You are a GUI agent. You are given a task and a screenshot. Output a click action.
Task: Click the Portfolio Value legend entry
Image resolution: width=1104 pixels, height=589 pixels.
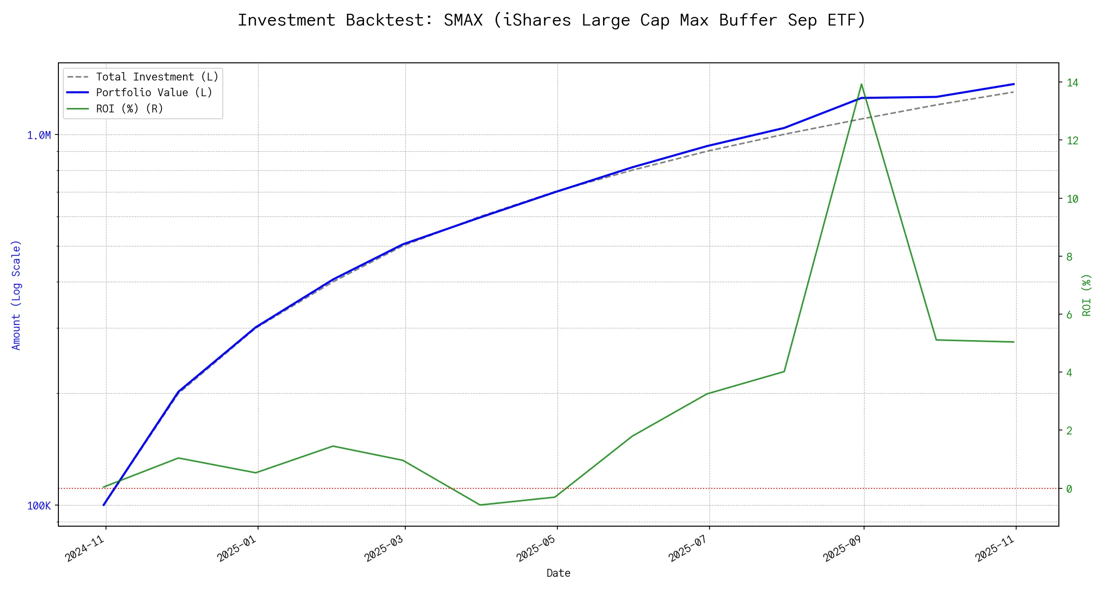click(x=154, y=93)
